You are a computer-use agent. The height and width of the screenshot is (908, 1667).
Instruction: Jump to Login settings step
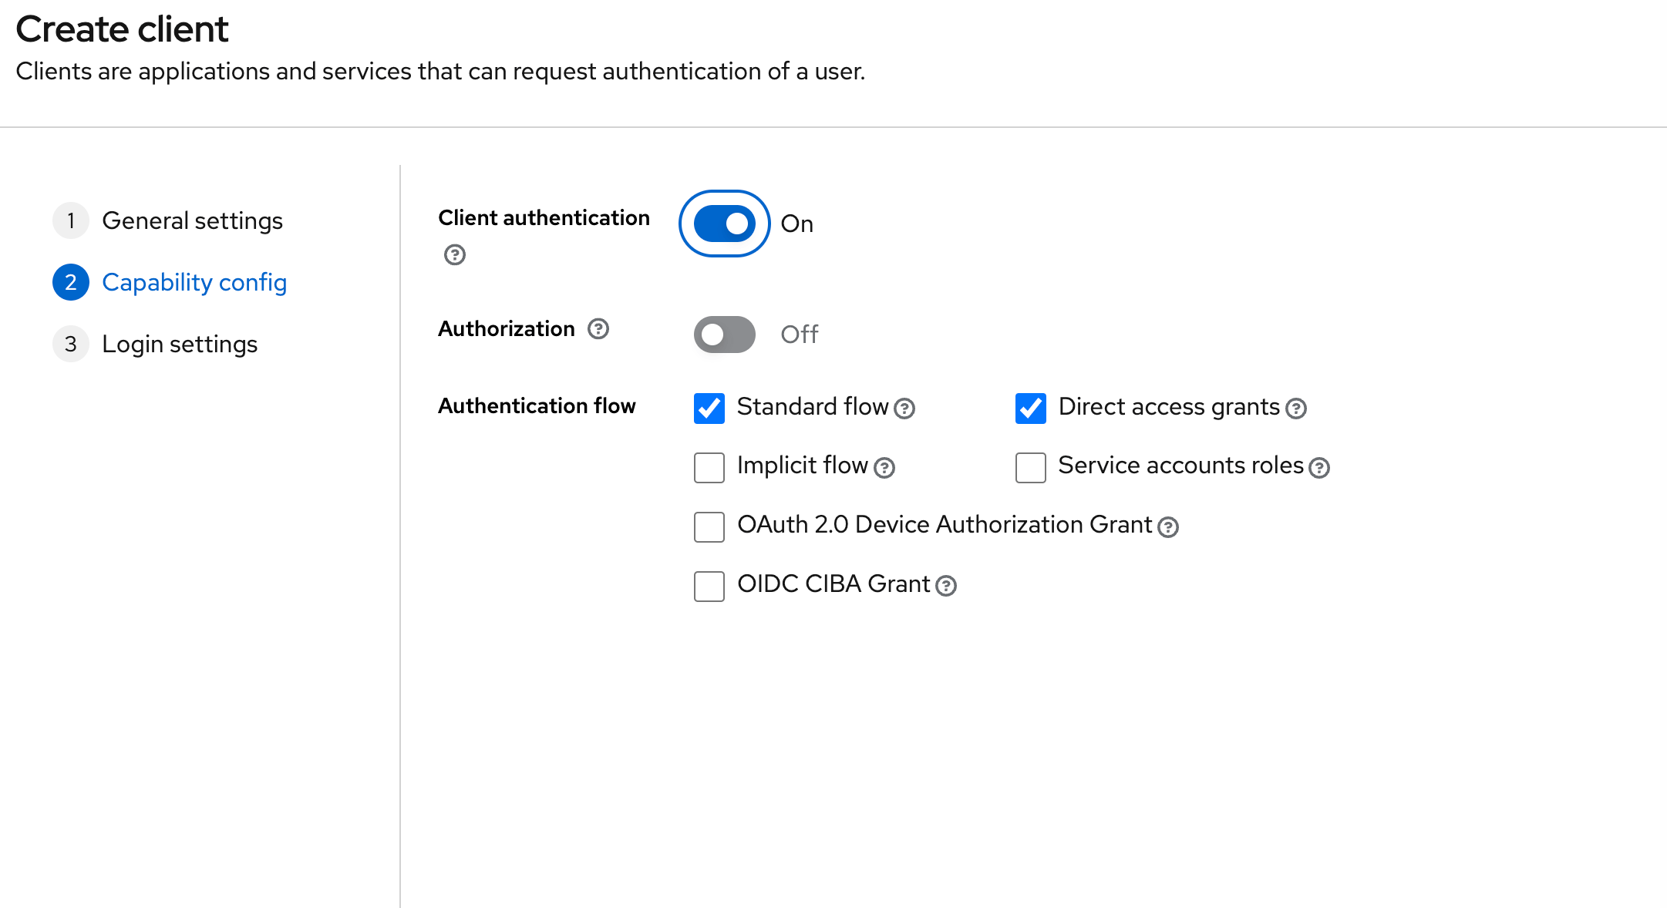180,345
